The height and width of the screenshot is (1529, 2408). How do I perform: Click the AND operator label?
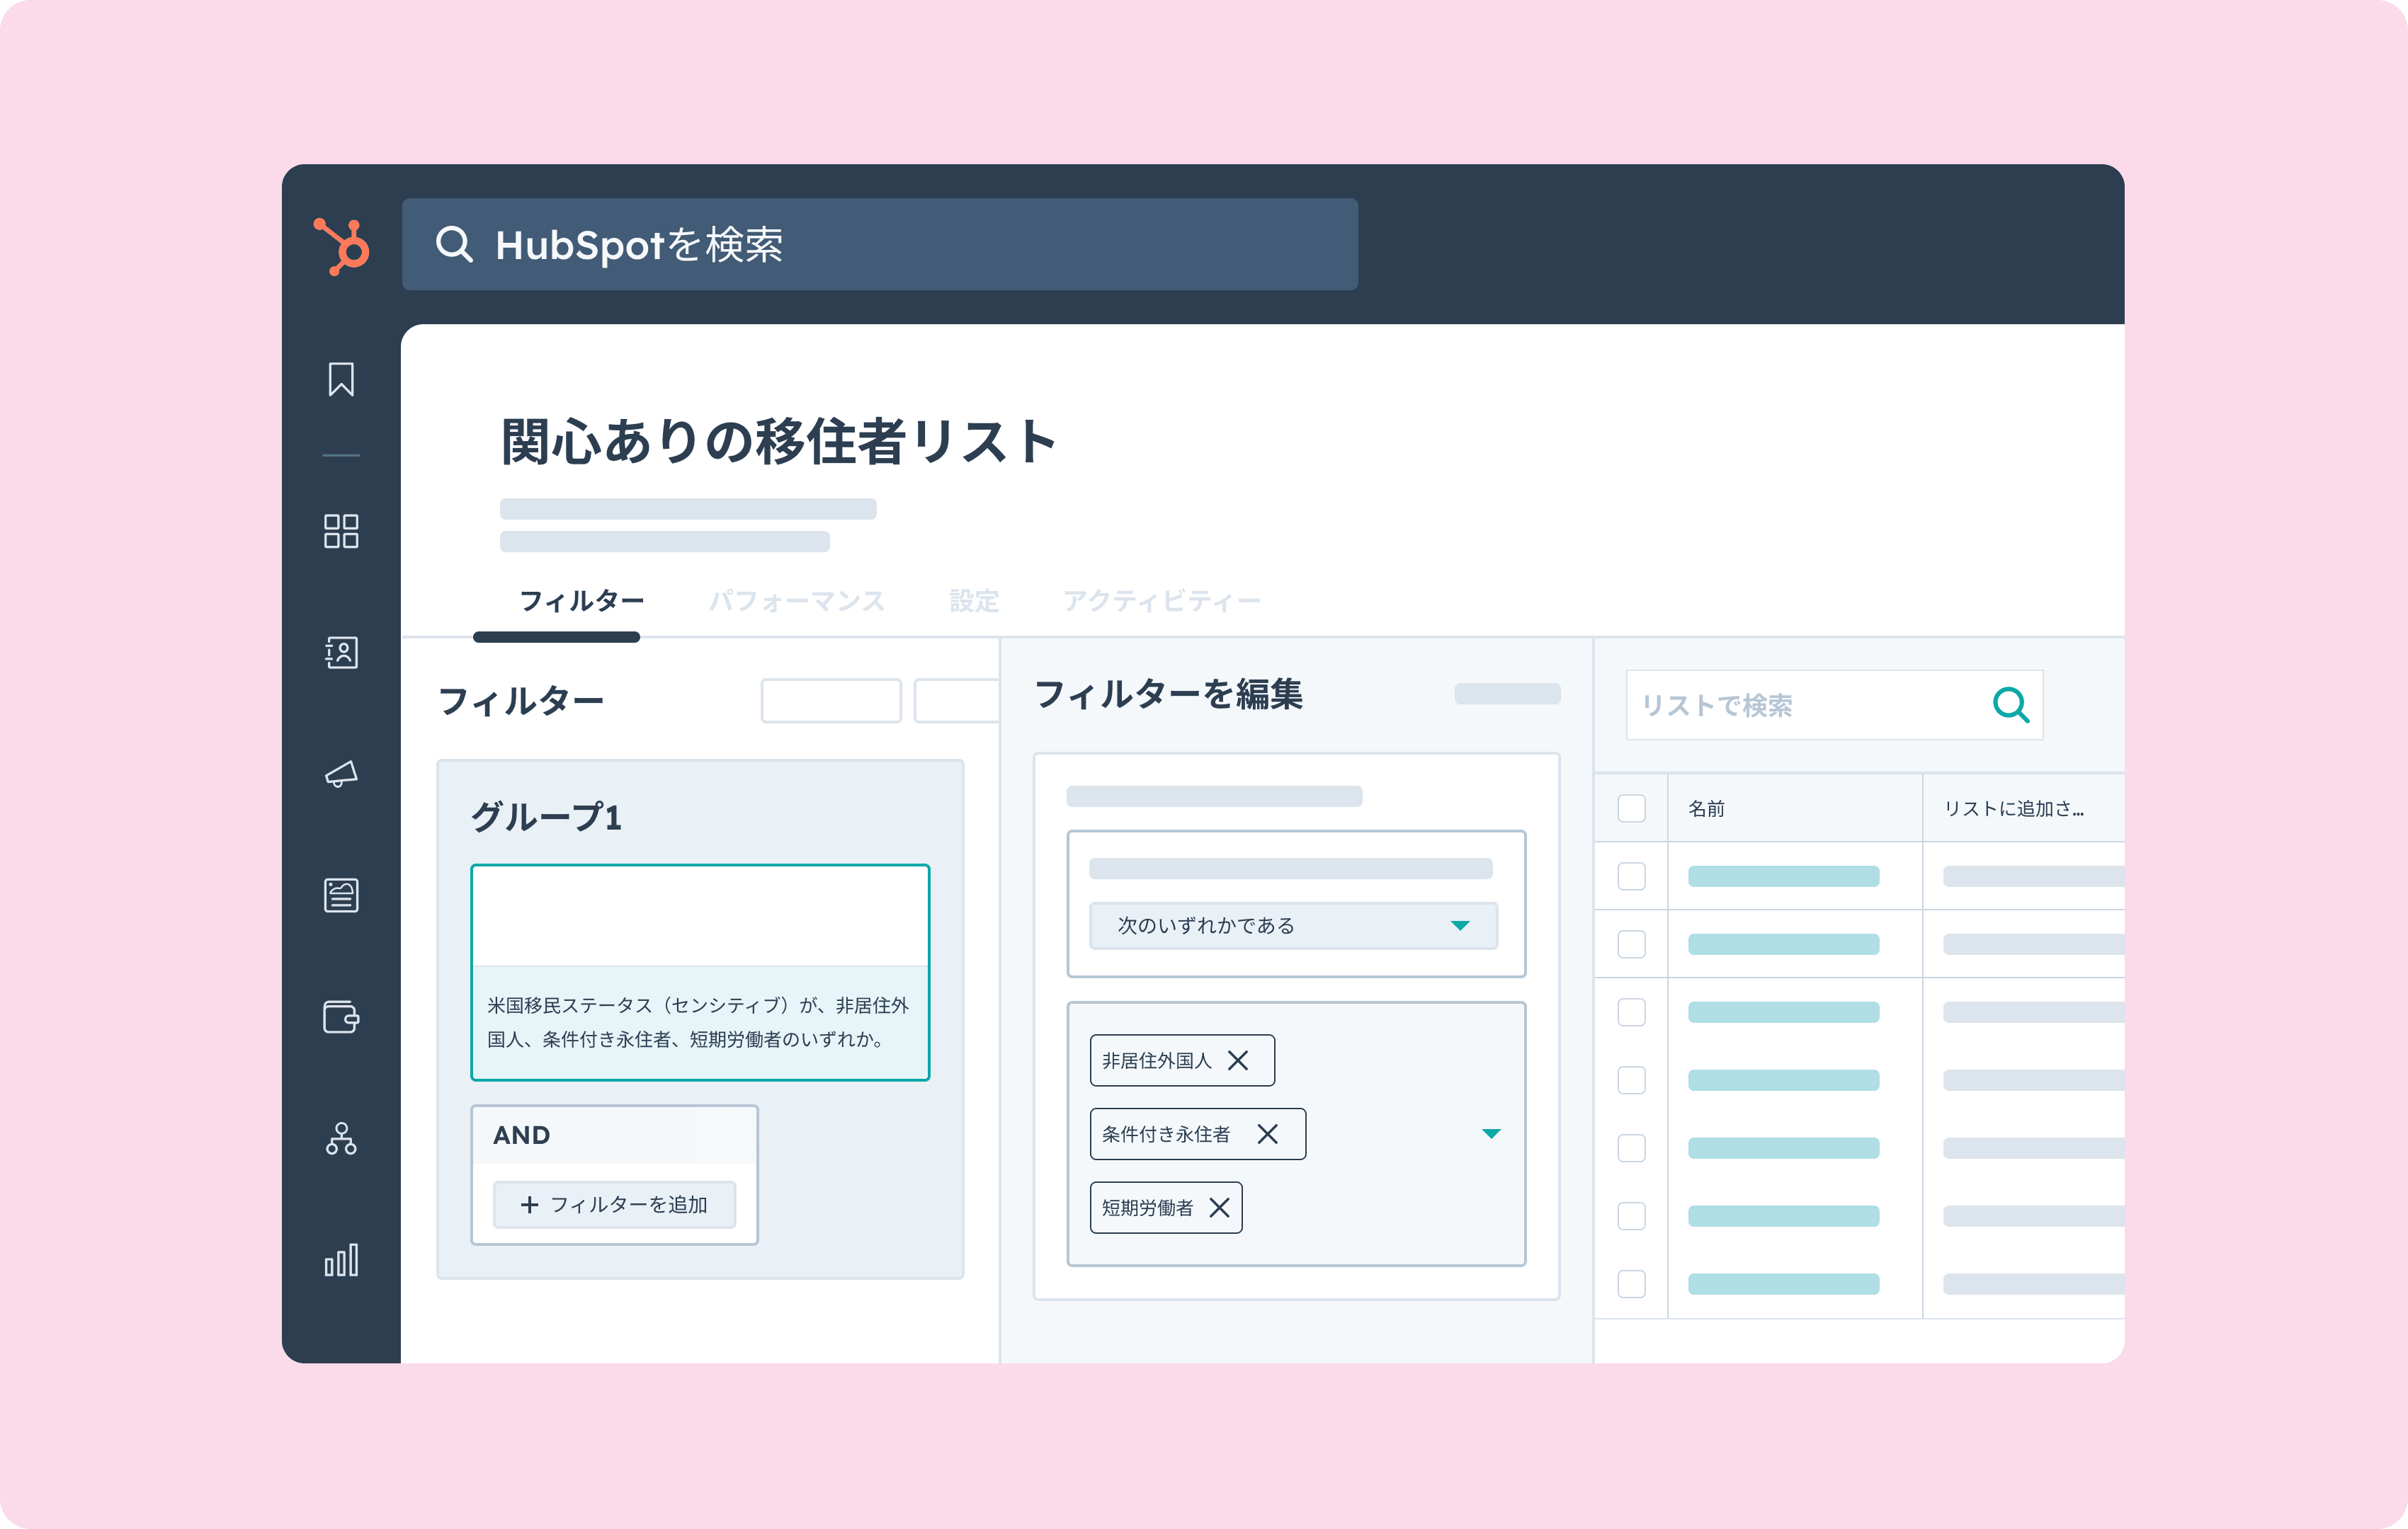pyautogui.click(x=521, y=1135)
